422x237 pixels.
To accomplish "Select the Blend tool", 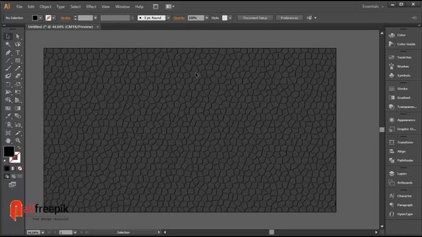I will click(x=18, y=116).
